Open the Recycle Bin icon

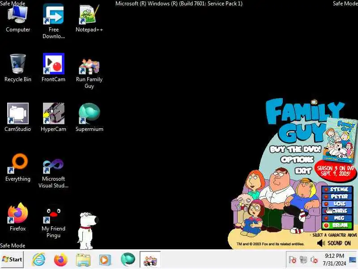[x=18, y=68]
